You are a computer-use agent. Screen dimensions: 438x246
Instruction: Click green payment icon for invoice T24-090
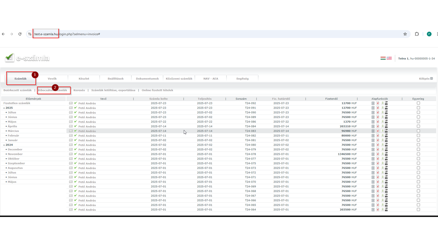click(x=383, y=112)
